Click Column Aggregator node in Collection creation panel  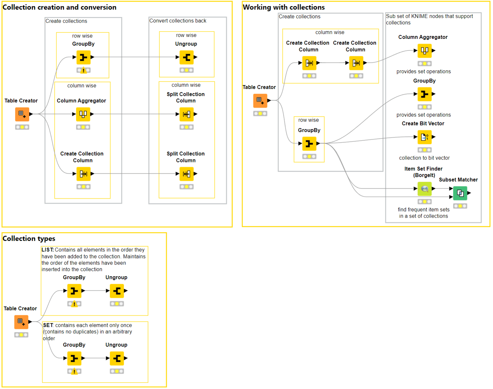coord(83,114)
